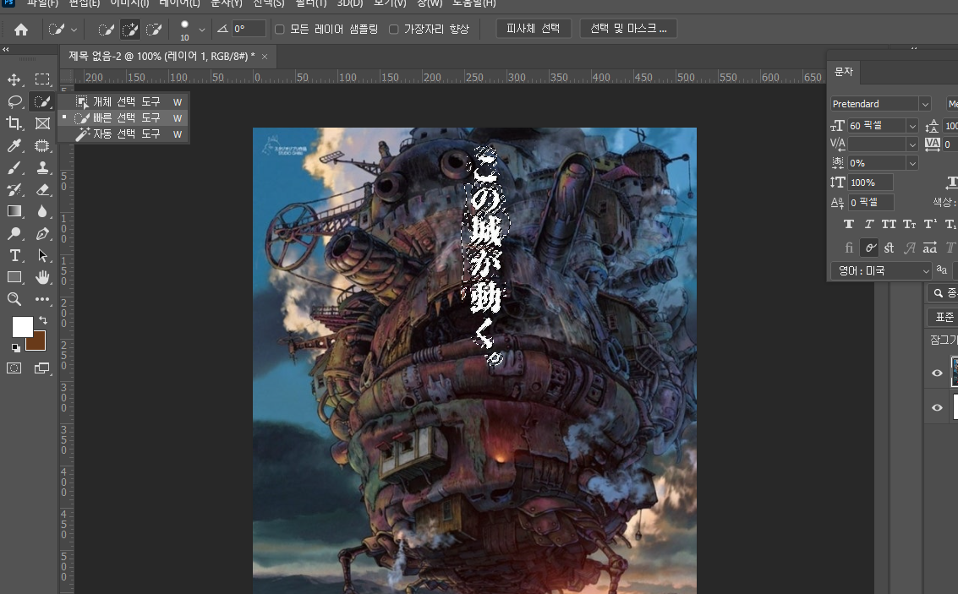The width and height of the screenshot is (958, 594).
Task: Select the Rectangle shape tool
Action: (x=14, y=277)
